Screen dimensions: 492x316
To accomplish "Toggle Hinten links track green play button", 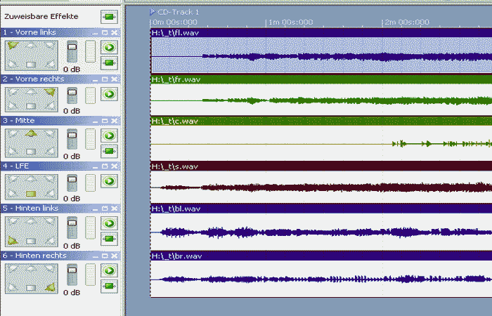I will tap(109, 224).
